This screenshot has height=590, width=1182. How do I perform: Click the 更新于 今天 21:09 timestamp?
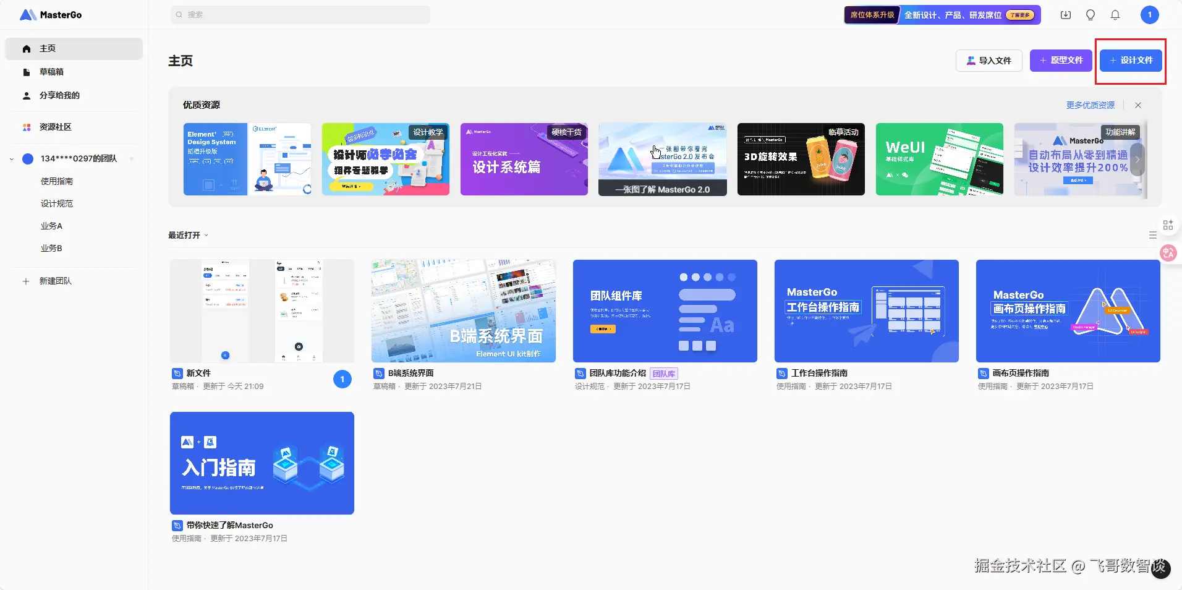point(233,387)
